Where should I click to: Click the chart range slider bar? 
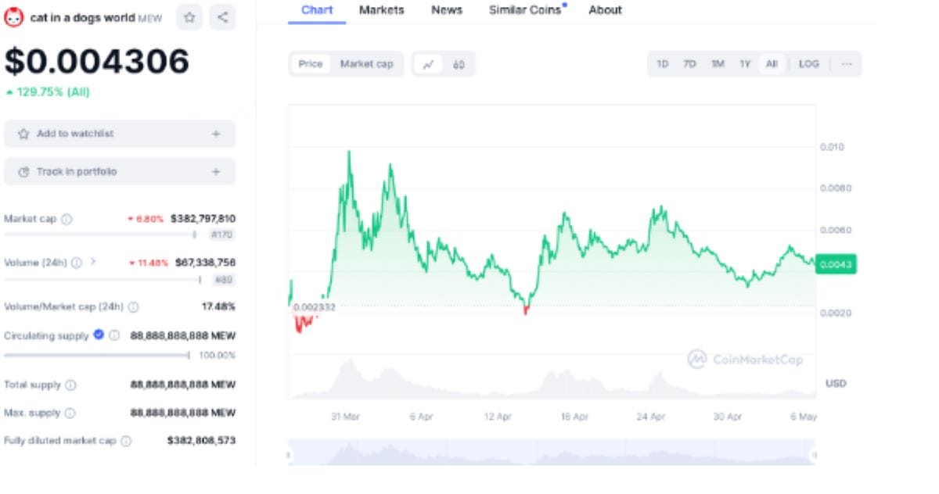[552, 453]
